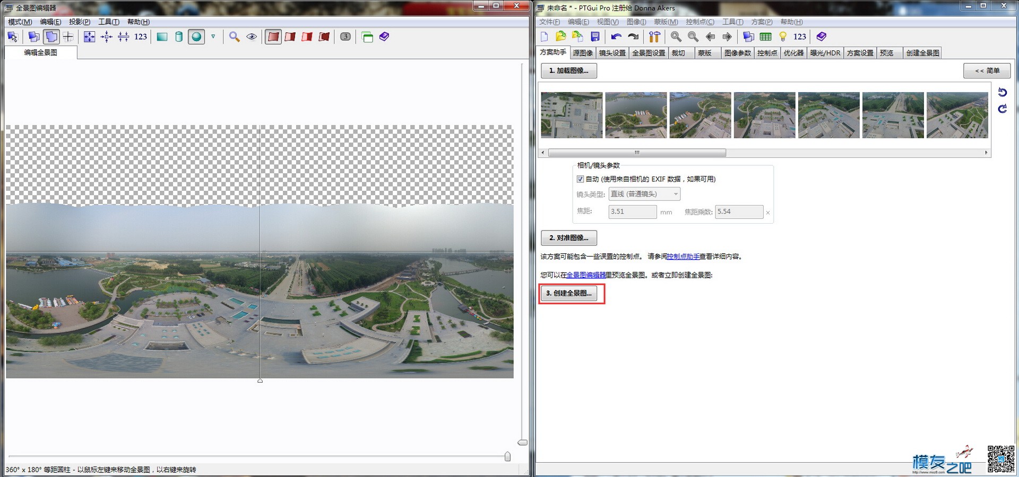Click the center panorama icon
This screenshot has height=477, width=1019.
[107, 37]
